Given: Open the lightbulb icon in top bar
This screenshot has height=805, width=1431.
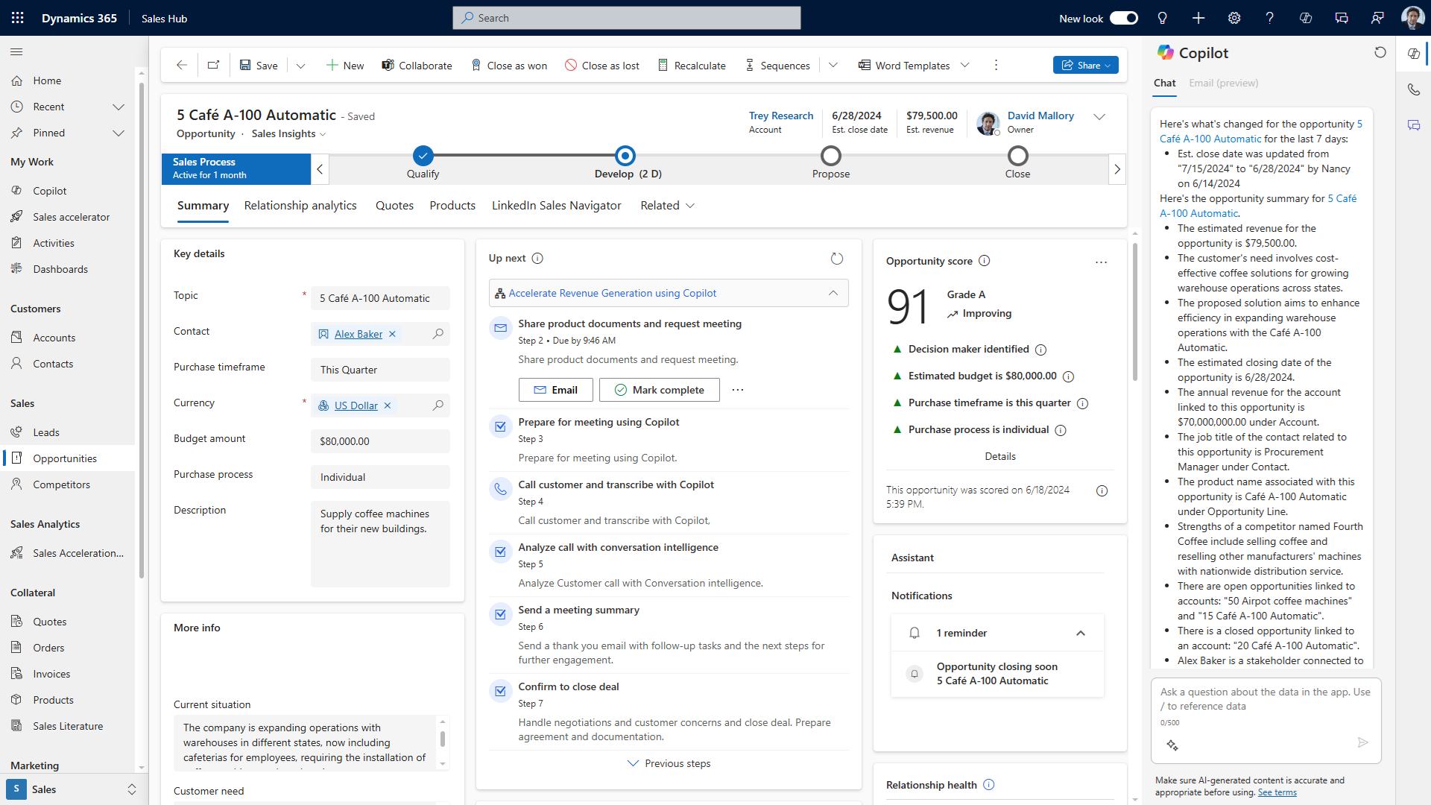Looking at the screenshot, I should (x=1162, y=18).
